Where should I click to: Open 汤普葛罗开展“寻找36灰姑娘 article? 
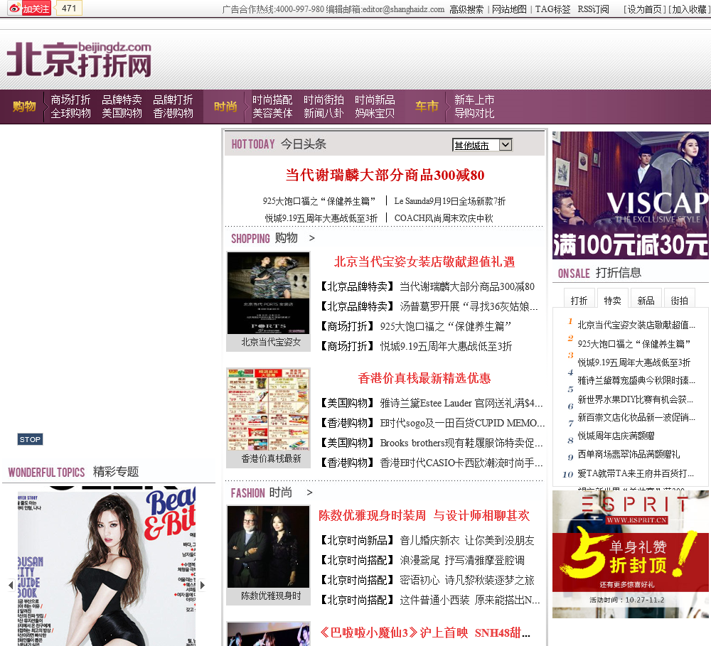tap(469, 306)
